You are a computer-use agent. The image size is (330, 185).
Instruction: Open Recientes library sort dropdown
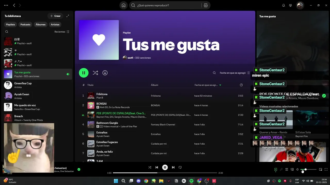tap(62, 32)
